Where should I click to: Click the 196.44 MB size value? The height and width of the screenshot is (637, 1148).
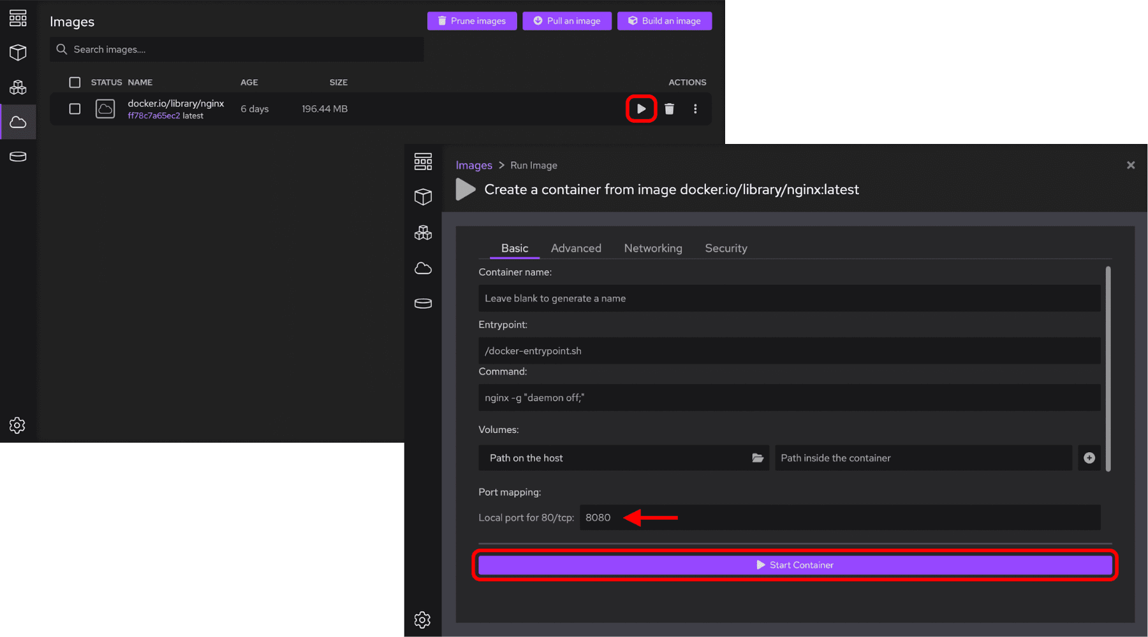[x=325, y=109]
